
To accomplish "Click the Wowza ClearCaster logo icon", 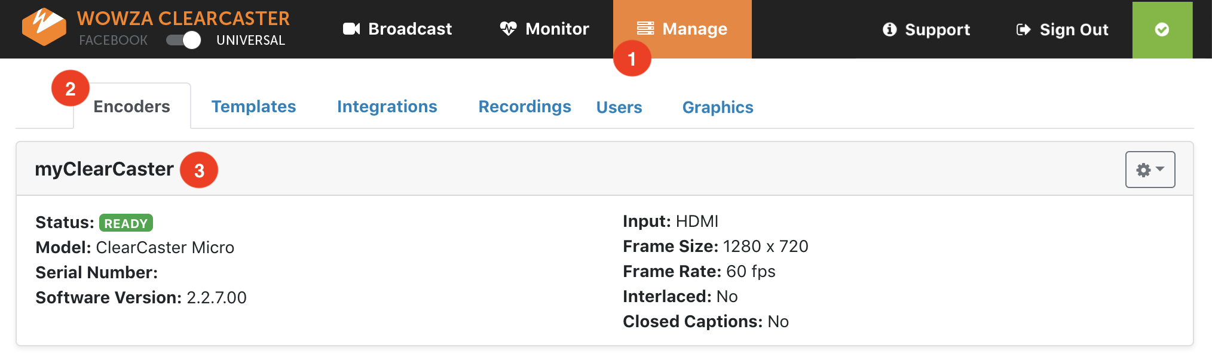I will tap(44, 27).
